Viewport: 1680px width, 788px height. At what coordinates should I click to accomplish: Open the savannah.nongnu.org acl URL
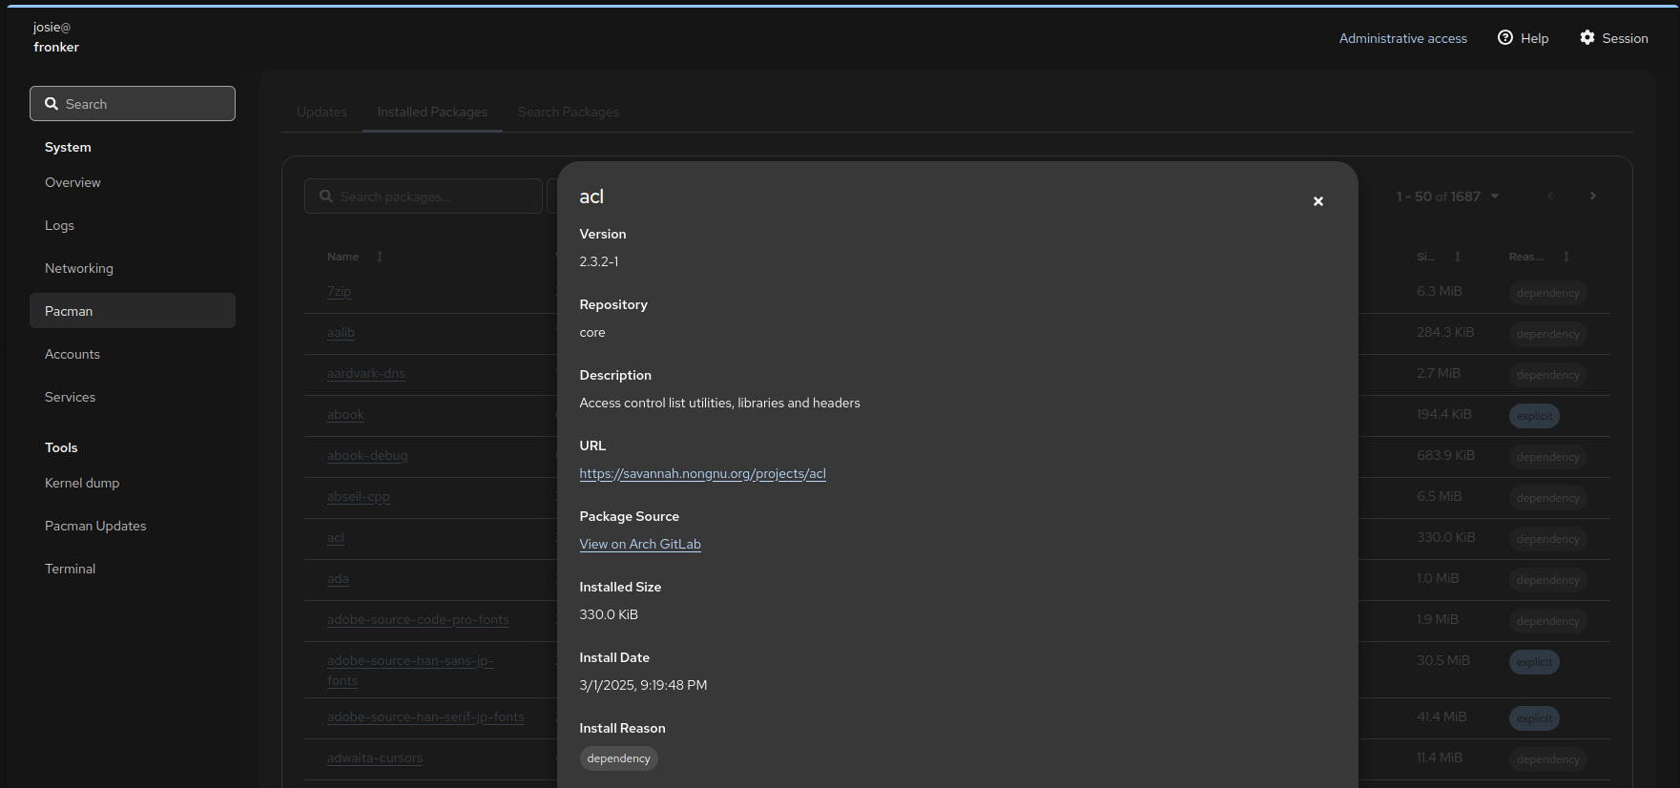click(702, 474)
